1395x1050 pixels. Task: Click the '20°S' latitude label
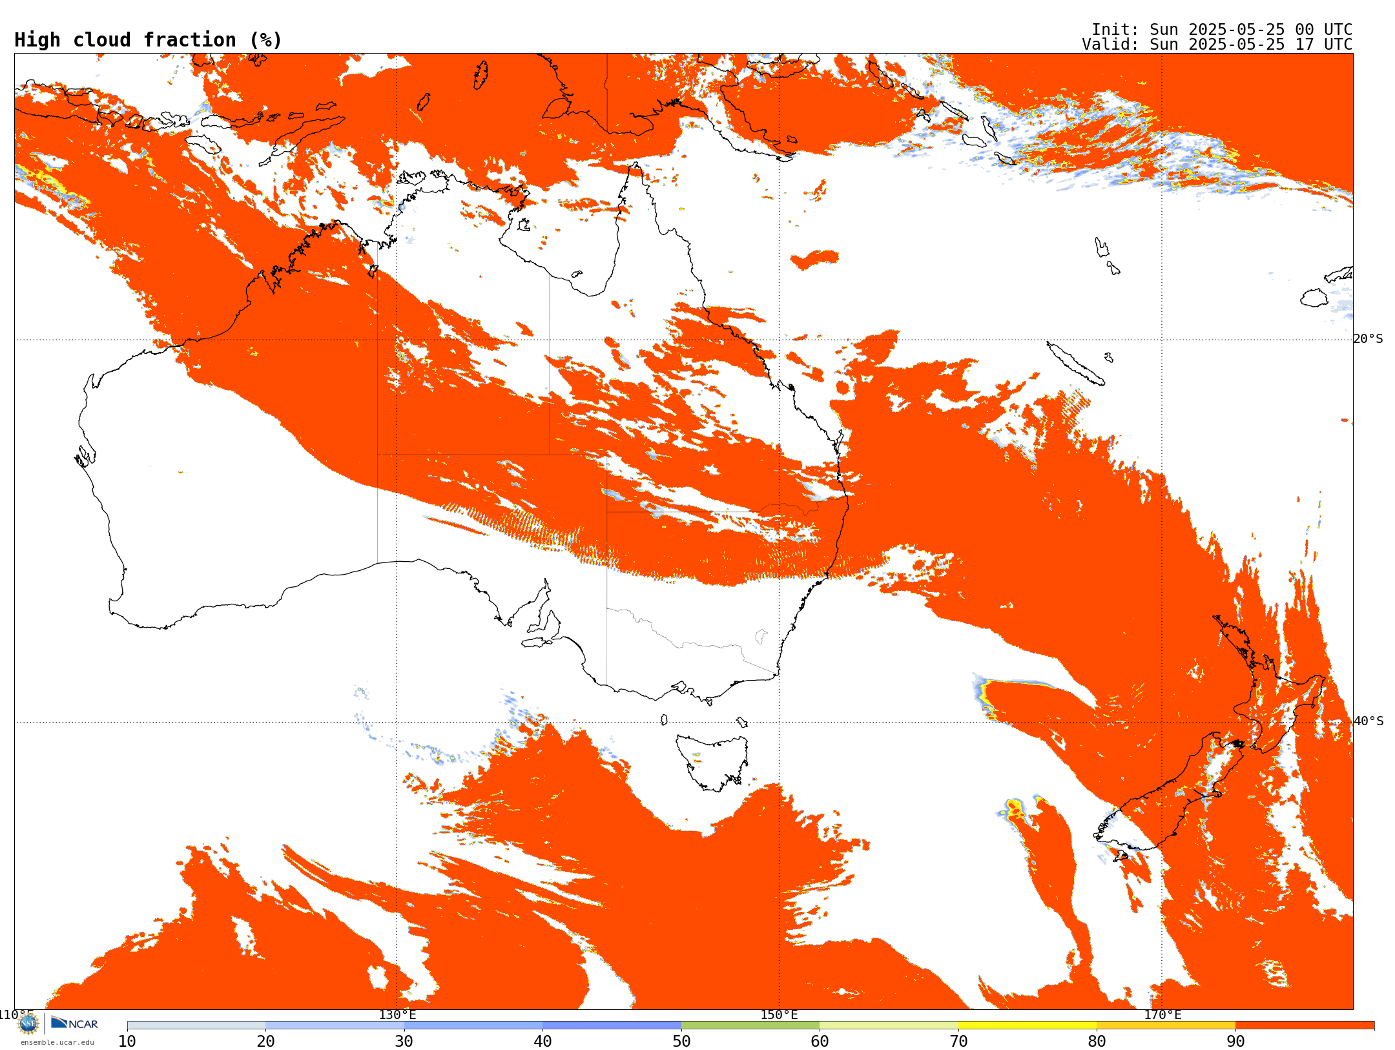pyautogui.click(x=1369, y=339)
